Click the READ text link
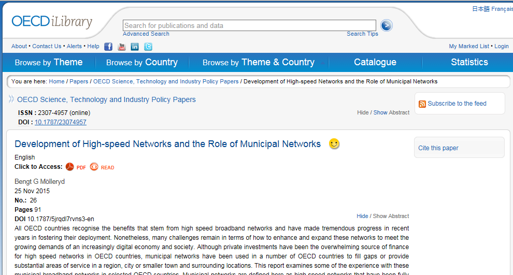 [x=107, y=168]
